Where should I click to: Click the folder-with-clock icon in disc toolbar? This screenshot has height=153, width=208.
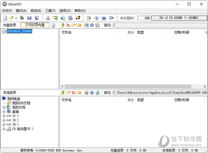[97, 25]
